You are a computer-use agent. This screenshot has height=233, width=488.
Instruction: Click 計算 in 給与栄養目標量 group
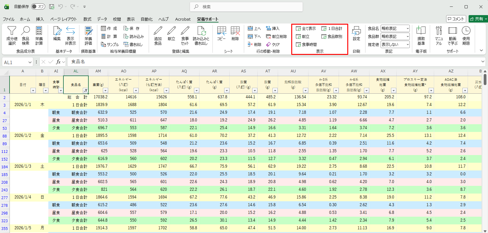pos(110,36)
